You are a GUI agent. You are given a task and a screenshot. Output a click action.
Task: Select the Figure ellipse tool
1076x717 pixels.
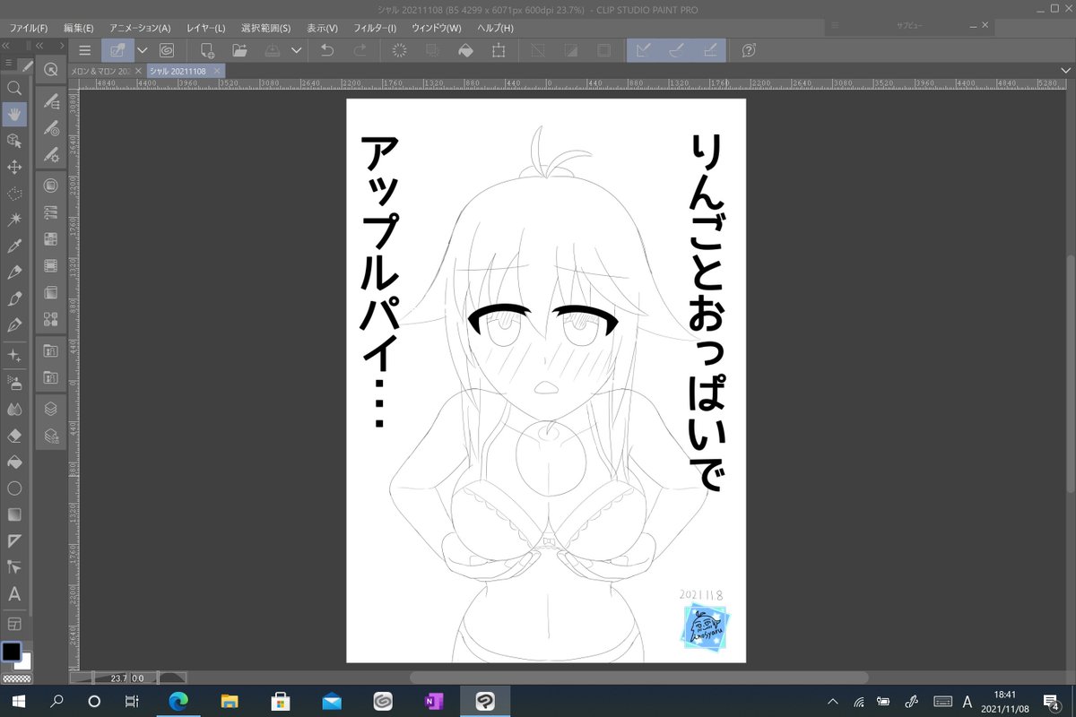pos(14,488)
